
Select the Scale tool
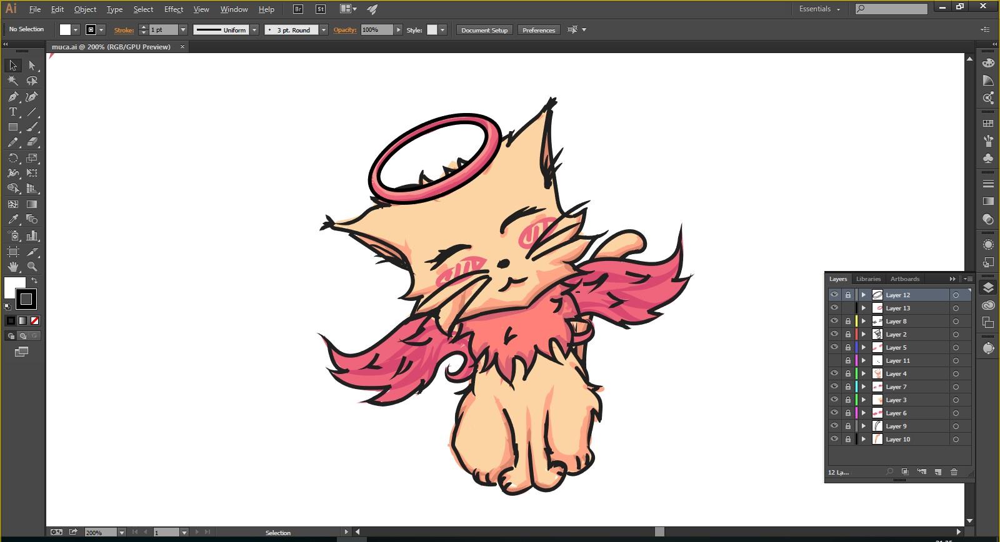(x=32, y=158)
